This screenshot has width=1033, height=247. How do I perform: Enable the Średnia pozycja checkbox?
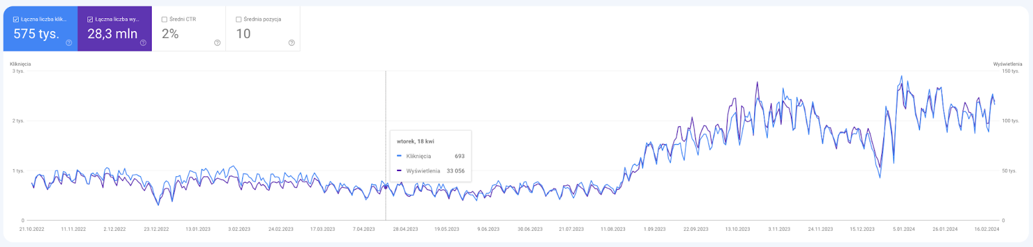point(239,19)
